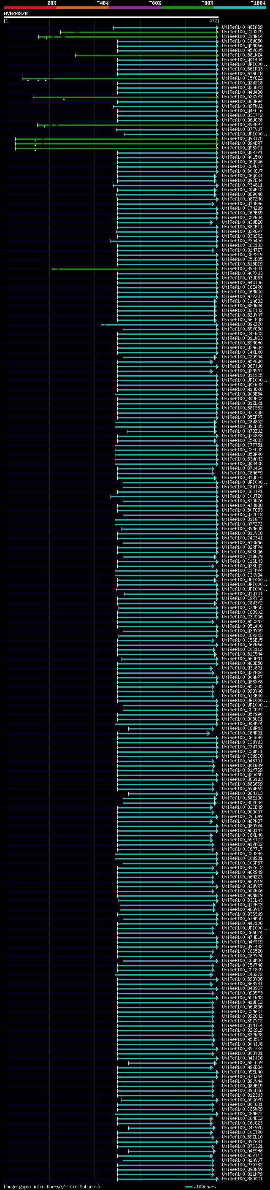
Task: Click hit UniRef100_B8LKZ4
Action: click(x=242, y=55)
